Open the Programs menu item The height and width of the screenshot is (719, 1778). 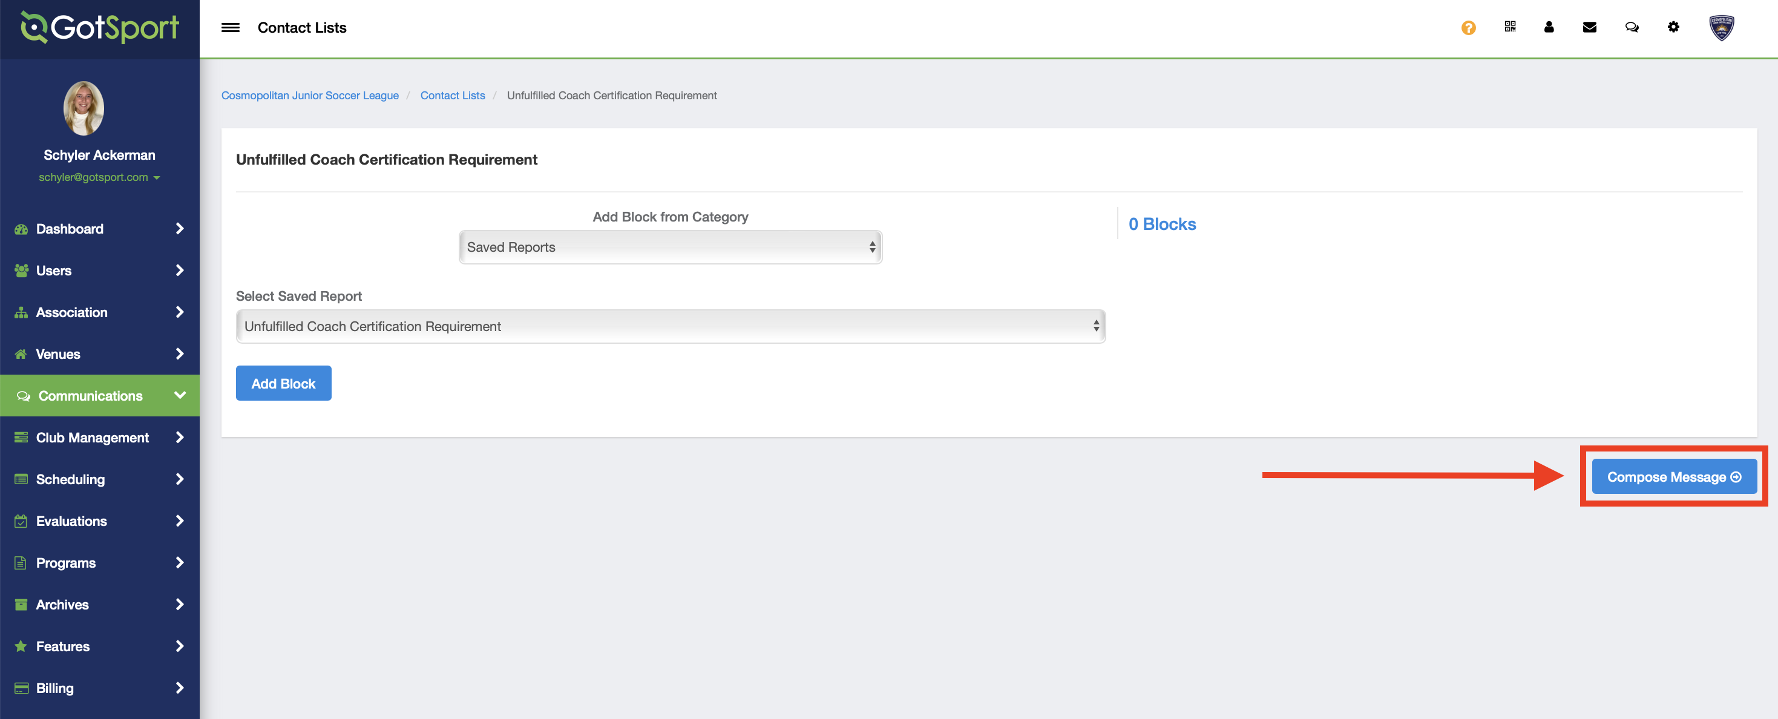99,563
